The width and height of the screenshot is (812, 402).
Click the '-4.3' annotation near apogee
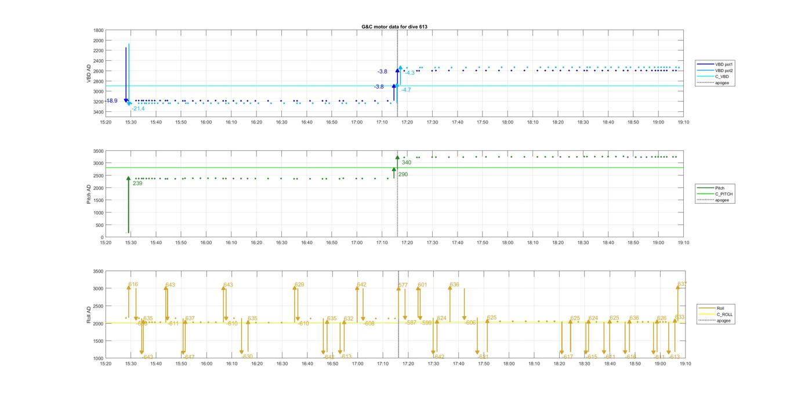pos(409,73)
